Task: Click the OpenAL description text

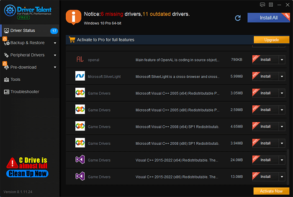Action: click(x=177, y=60)
